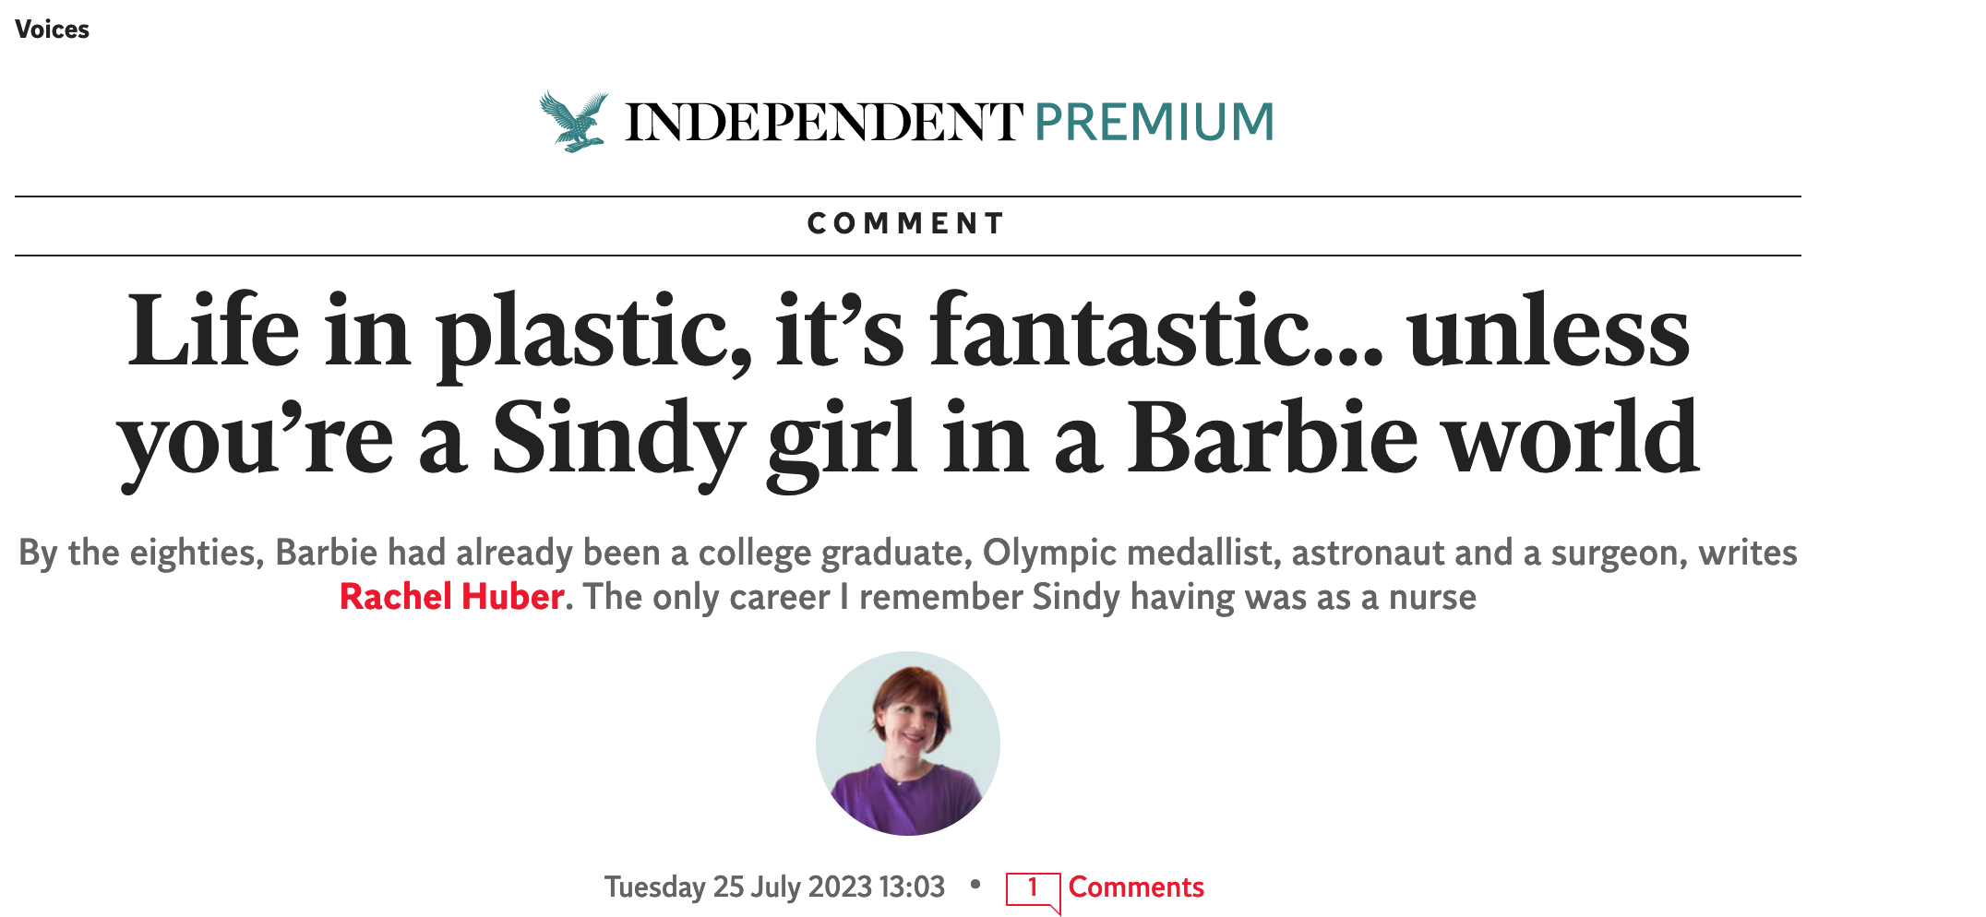Click the Voices breadcrumb at top left

[x=53, y=29]
